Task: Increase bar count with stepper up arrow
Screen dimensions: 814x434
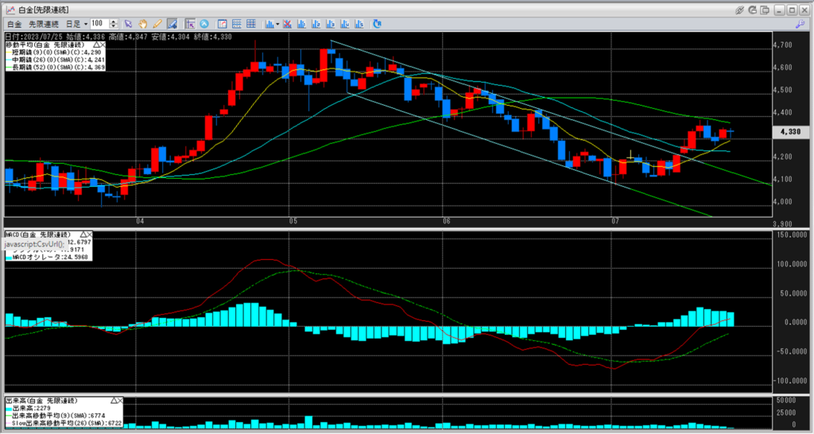Action: click(114, 21)
